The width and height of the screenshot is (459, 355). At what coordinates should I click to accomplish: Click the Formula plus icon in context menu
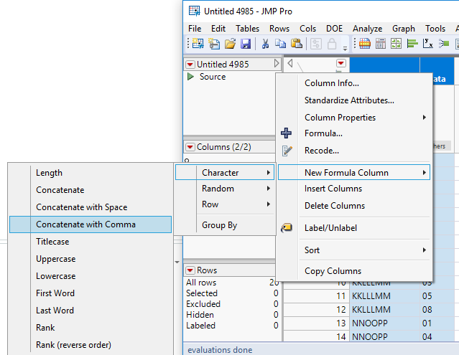[x=287, y=133]
